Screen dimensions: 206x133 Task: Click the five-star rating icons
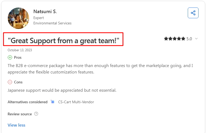174,39
